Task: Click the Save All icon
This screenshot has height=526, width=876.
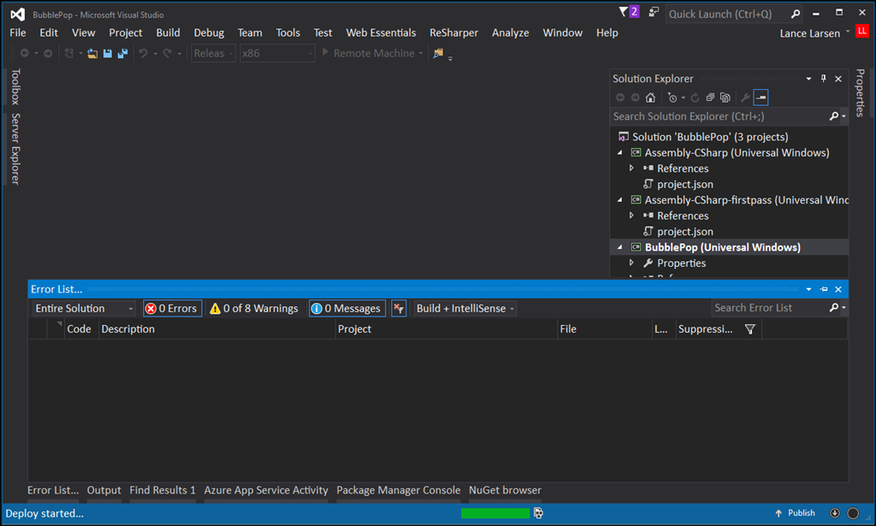Action: (122, 54)
